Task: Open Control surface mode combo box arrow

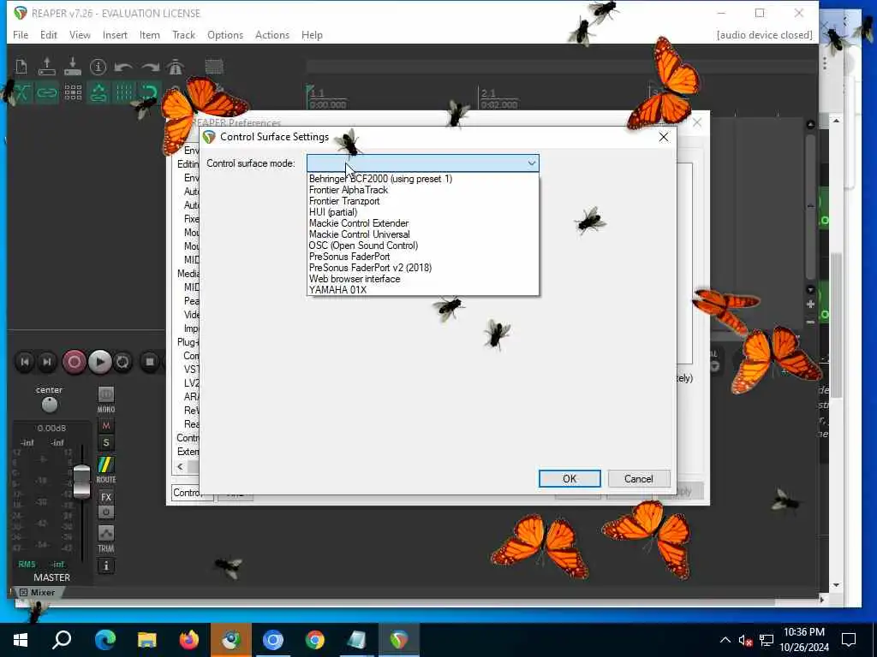Action: coord(531,163)
